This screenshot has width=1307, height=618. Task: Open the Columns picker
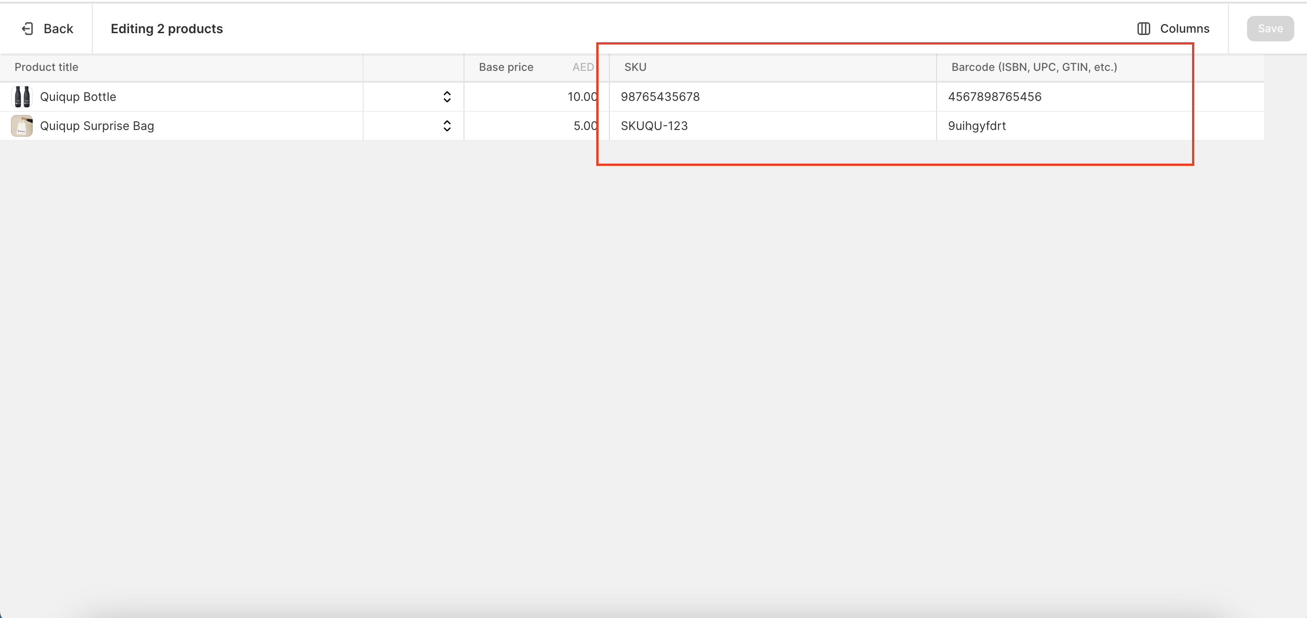pyautogui.click(x=1183, y=29)
